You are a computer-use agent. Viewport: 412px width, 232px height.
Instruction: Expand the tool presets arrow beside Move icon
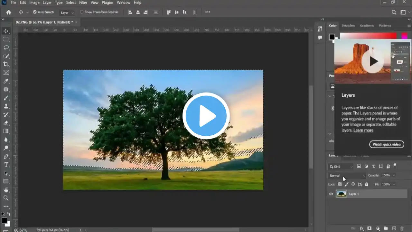27,12
